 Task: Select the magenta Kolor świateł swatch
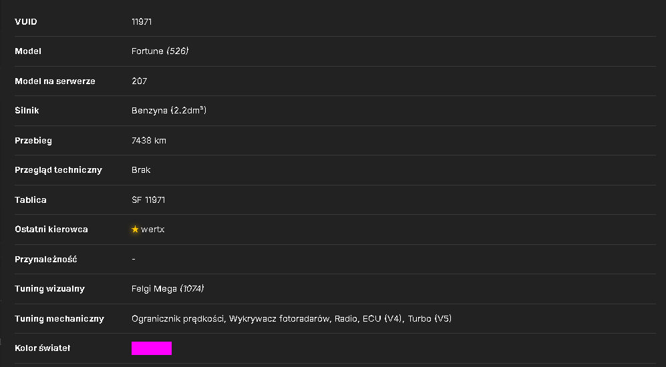pyautogui.click(x=152, y=348)
